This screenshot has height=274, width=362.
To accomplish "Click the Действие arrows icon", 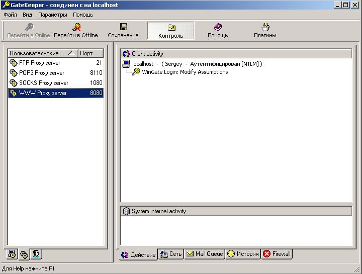I will click(x=125, y=255).
